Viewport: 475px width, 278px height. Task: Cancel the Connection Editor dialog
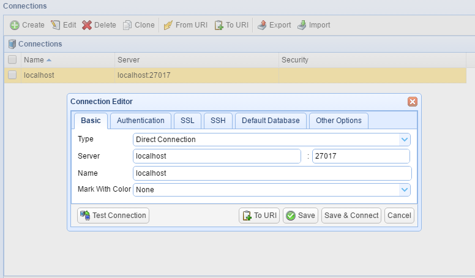(x=399, y=216)
